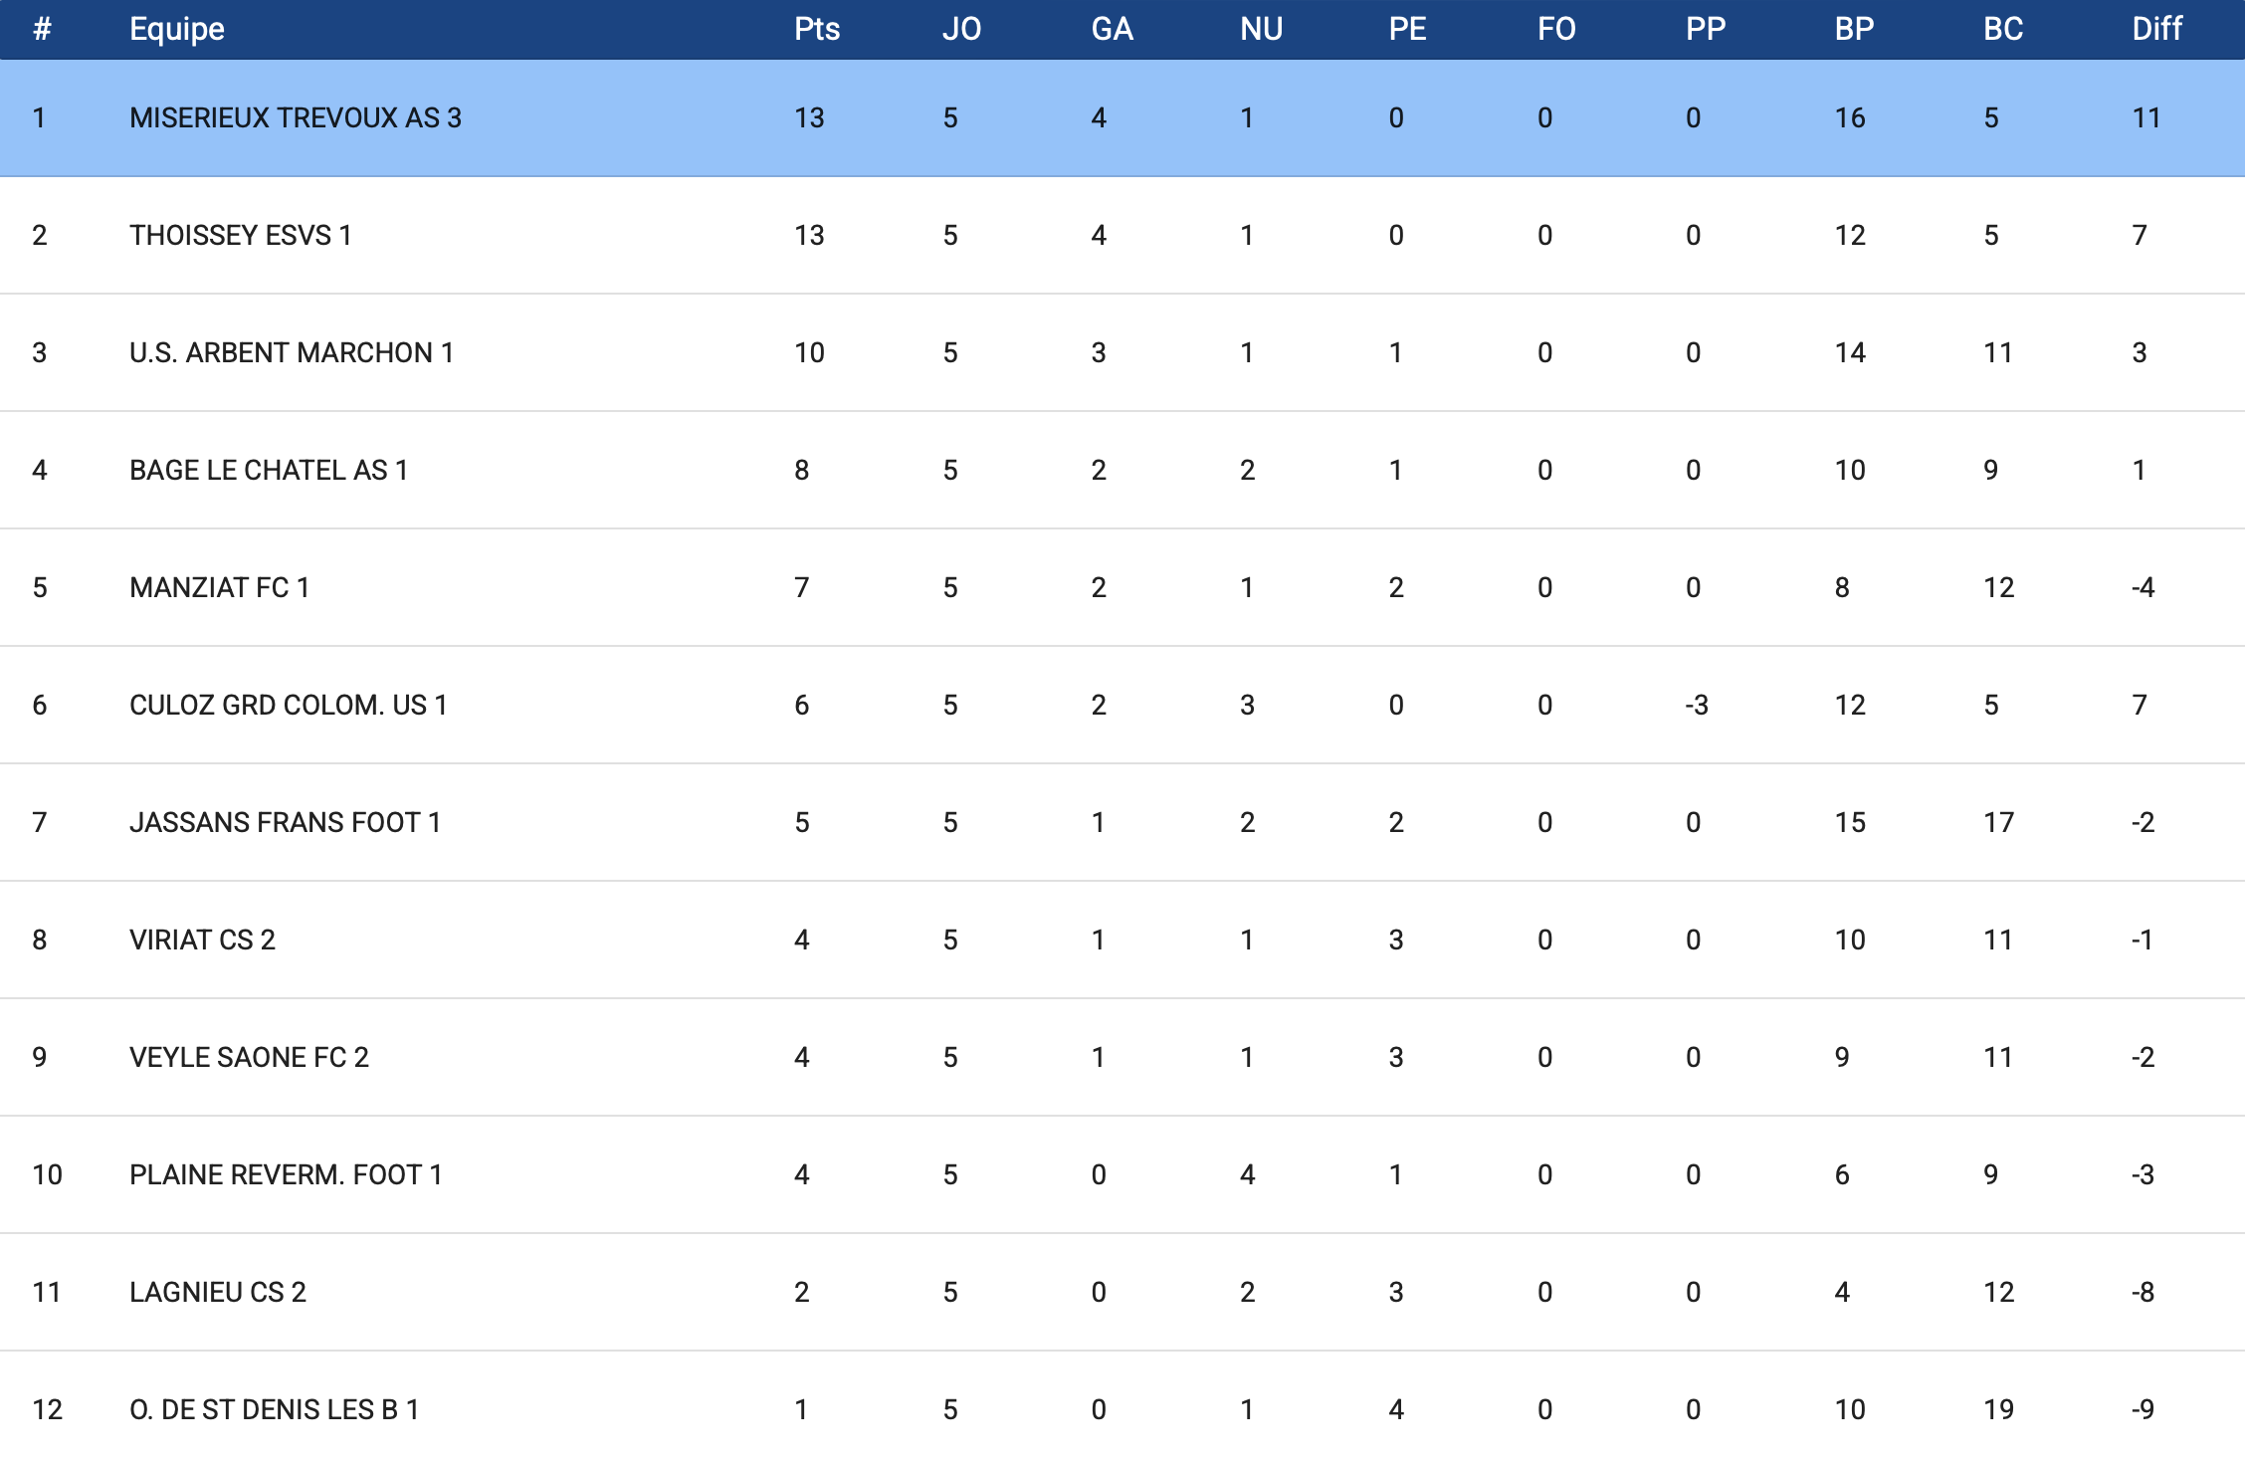The width and height of the screenshot is (2245, 1465).
Task: Select VEYLE SAONE FC 2 row
Action: (249, 1058)
